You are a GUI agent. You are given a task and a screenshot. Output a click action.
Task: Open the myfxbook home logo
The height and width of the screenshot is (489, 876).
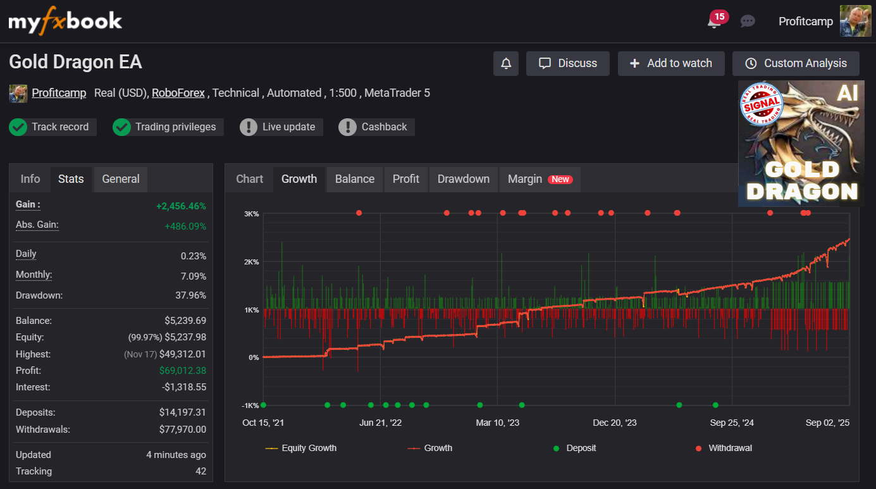click(x=65, y=22)
